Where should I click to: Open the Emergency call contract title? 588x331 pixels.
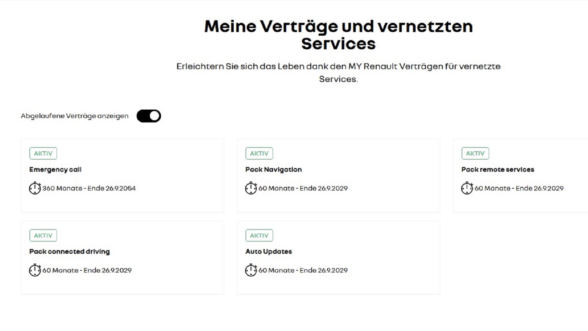pos(55,170)
